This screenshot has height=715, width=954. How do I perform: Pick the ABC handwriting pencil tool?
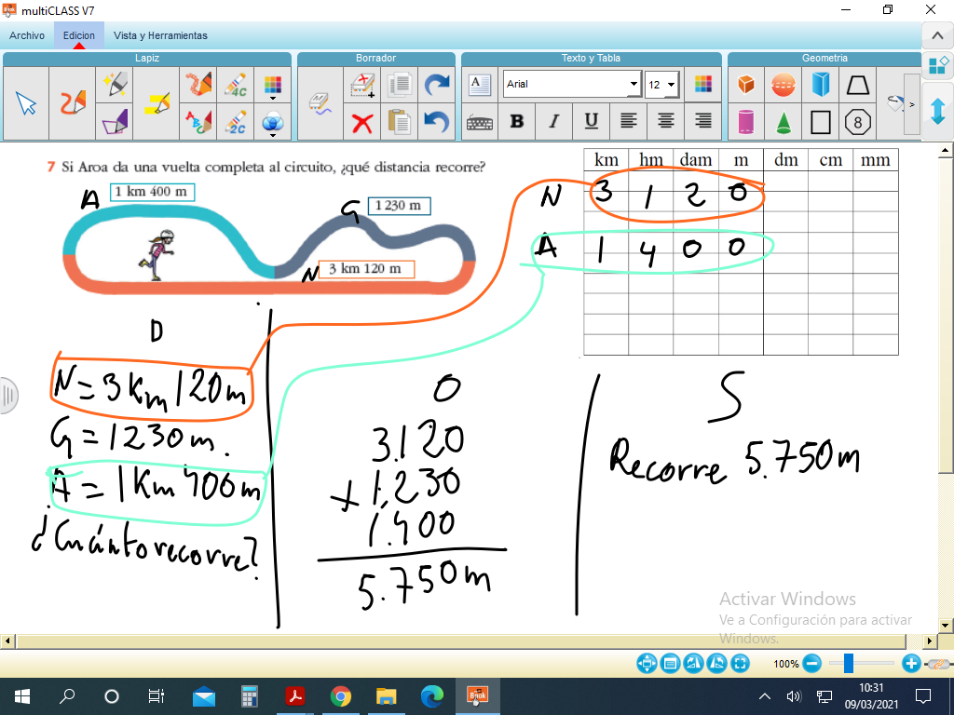pyautogui.click(x=198, y=122)
